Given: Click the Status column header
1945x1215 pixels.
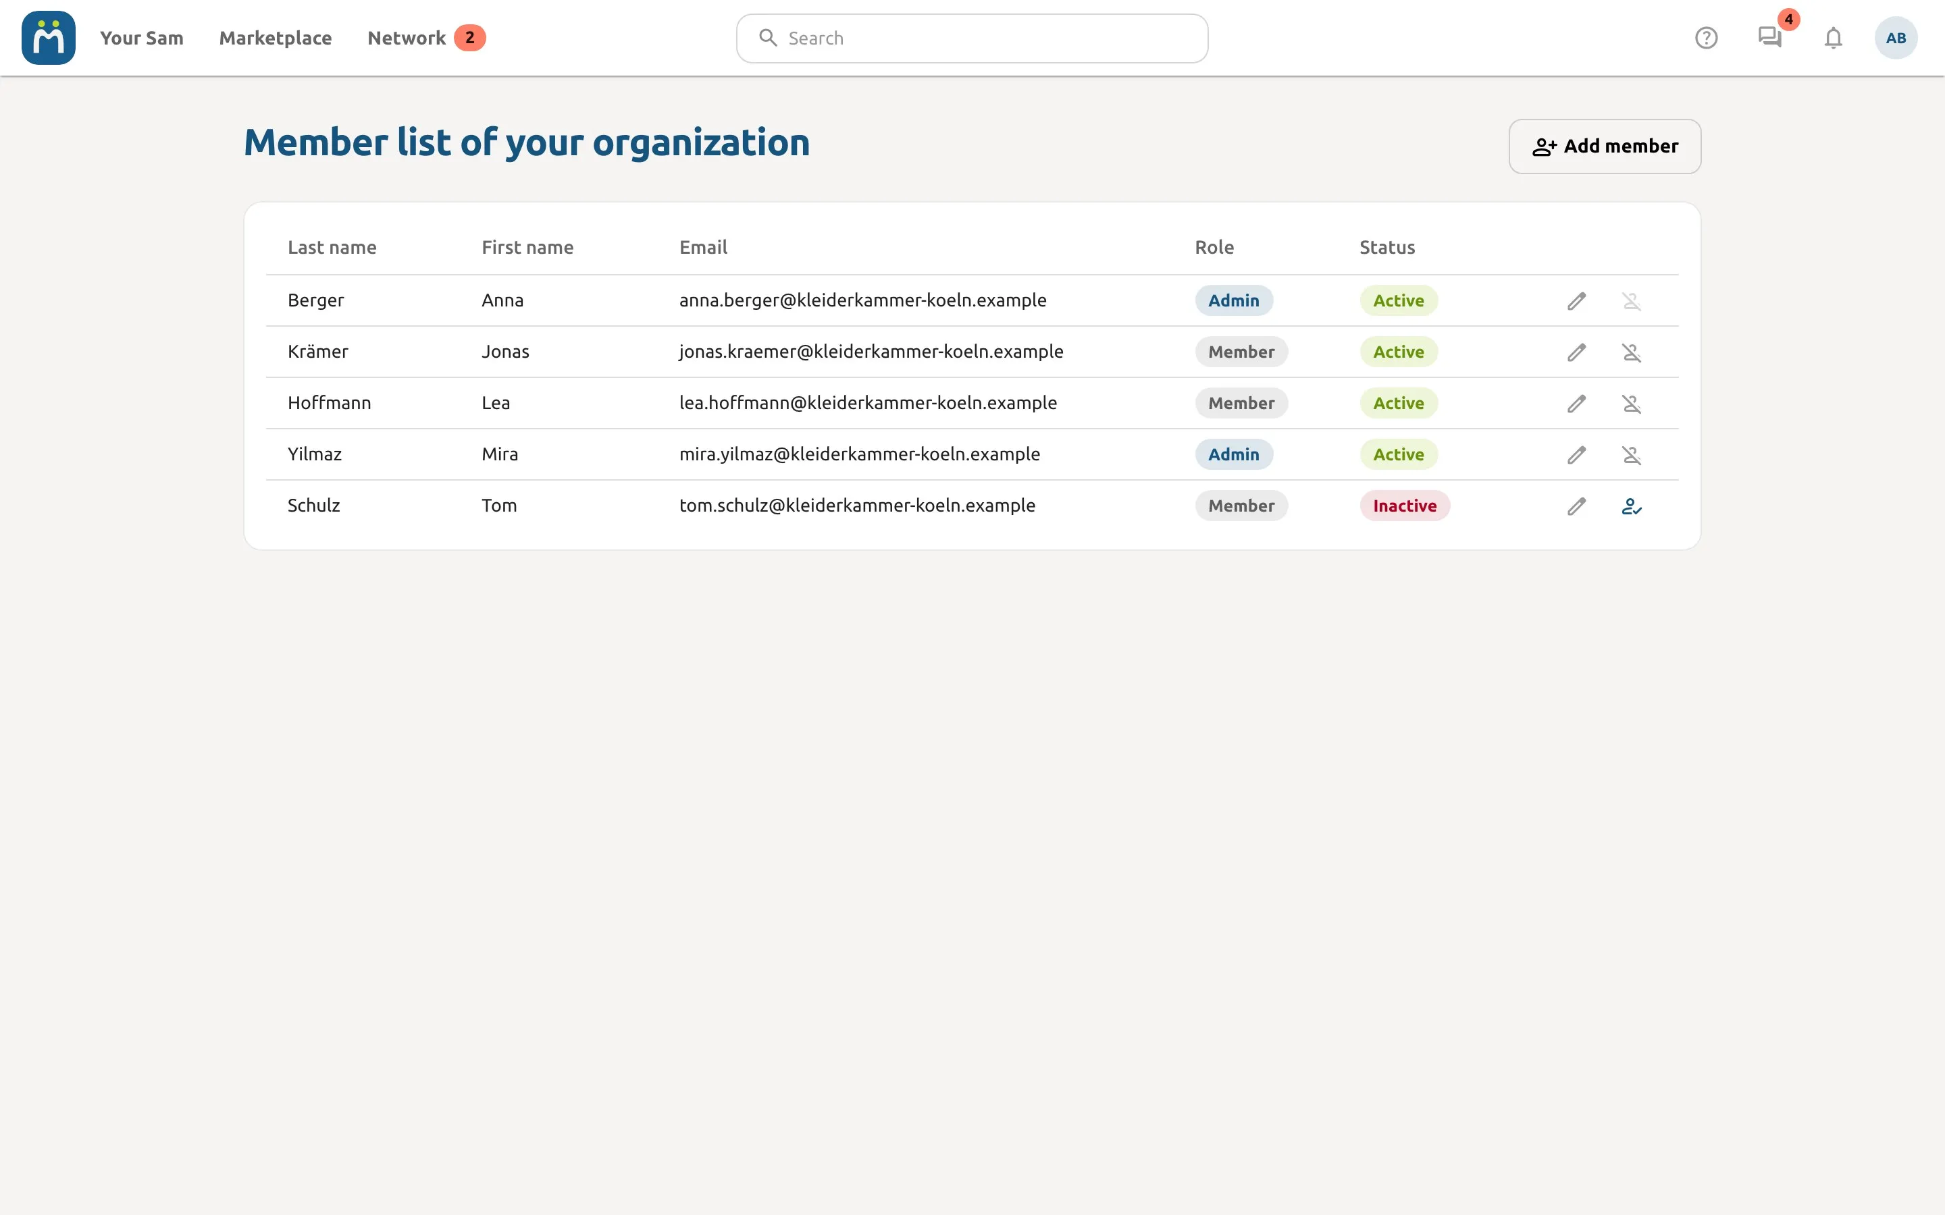Looking at the screenshot, I should [1387, 248].
